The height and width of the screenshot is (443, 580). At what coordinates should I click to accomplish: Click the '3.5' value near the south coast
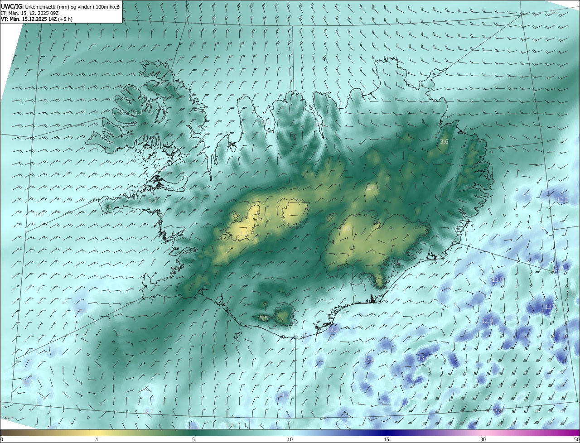(x=264, y=318)
